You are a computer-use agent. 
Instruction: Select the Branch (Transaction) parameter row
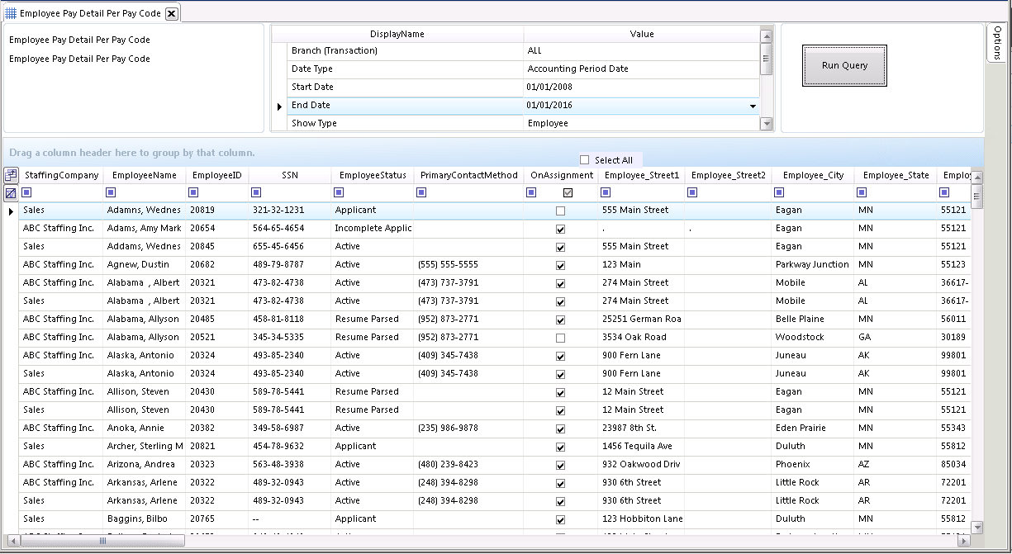(x=523, y=51)
